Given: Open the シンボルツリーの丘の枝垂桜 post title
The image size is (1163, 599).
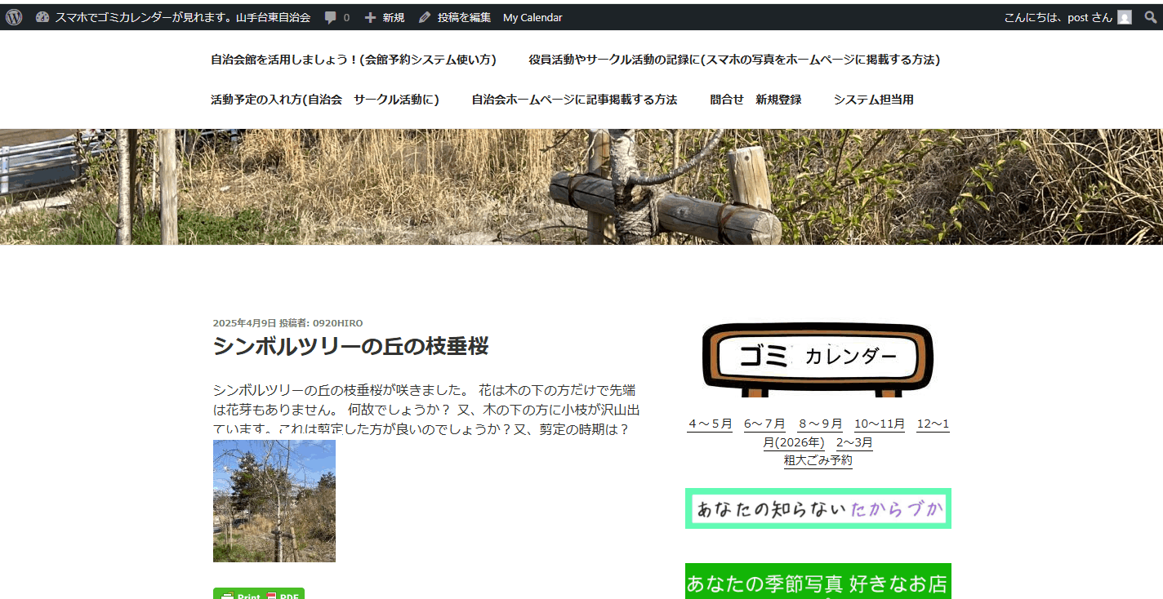Looking at the screenshot, I should (350, 346).
